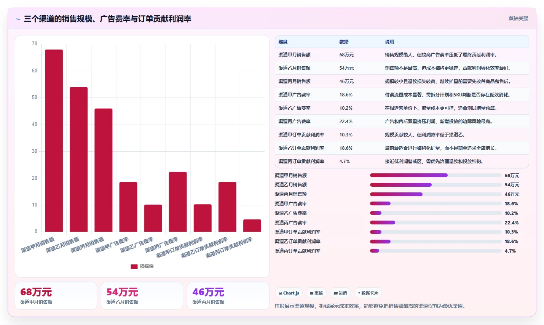Click the note starting 付费流量成本显著
This screenshot has height=325, width=544.
click(x=448, y=95)
